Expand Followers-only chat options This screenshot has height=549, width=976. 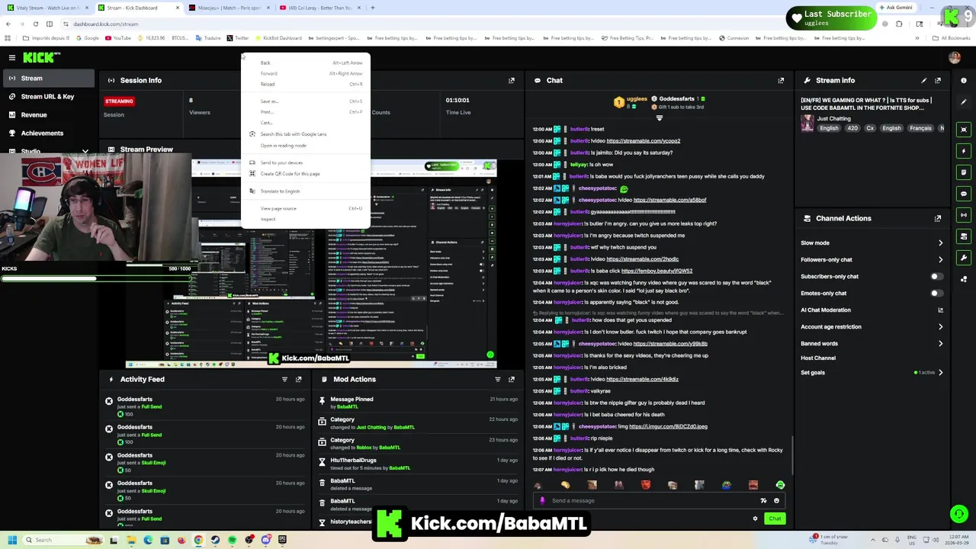pyautogui.click(x=940, y=260)
